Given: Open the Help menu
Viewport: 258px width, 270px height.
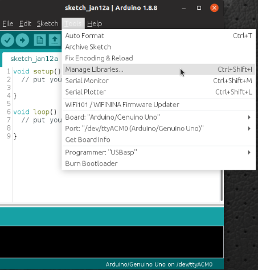Looking at the screenshot, I should (95, 23).
